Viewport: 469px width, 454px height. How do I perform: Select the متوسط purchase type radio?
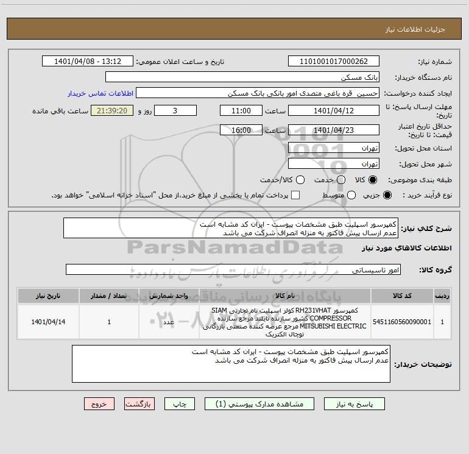(351, 195)
